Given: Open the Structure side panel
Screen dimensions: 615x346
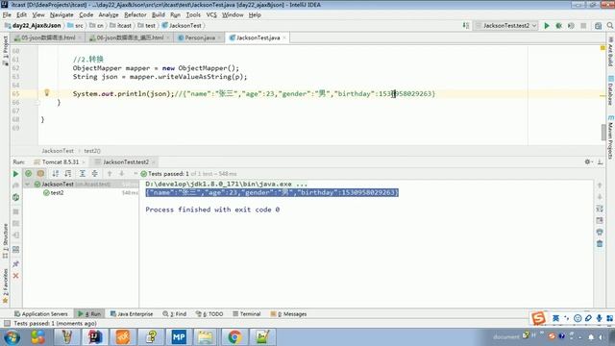Looking at the screenshot, I should (6, 241).
